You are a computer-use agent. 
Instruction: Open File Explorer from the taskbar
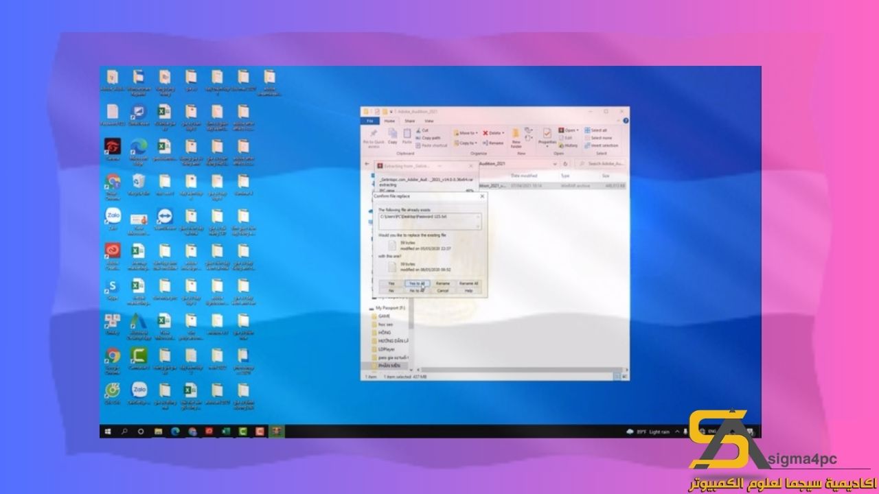click(158, 432)
